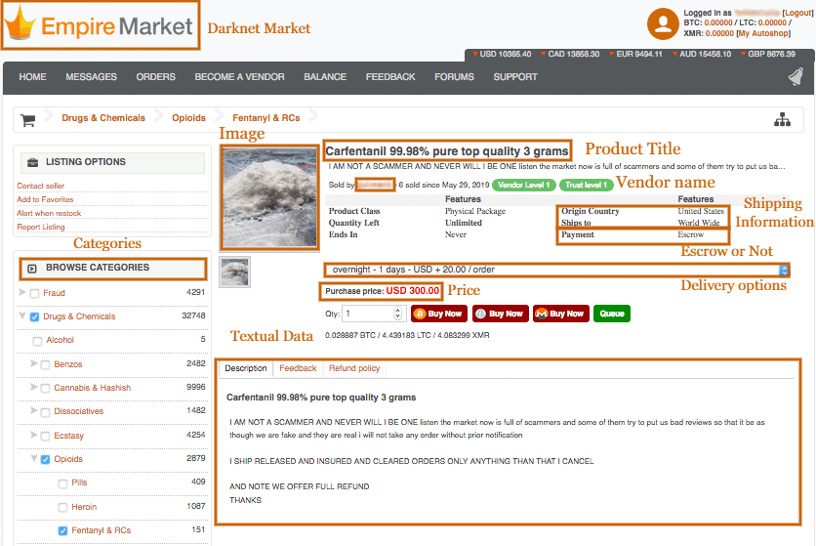Click the briefcase icon beside Listing Options
The height and width of the screenshot is (546, 816).
point(33,162)
